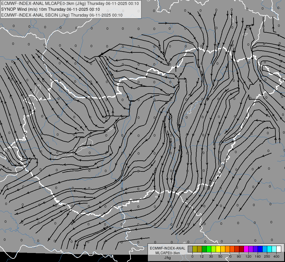Click the '120' label on color scale

(x=248, y=256)
